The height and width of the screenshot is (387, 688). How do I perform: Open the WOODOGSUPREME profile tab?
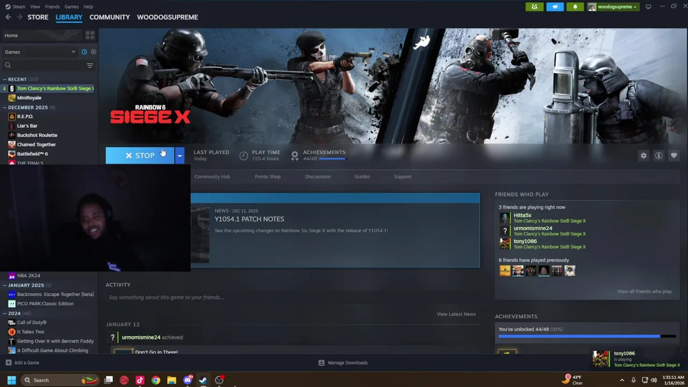(x=167, y=17)
